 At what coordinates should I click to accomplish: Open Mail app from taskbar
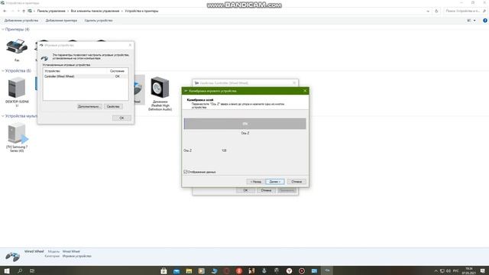pos(176,270)
